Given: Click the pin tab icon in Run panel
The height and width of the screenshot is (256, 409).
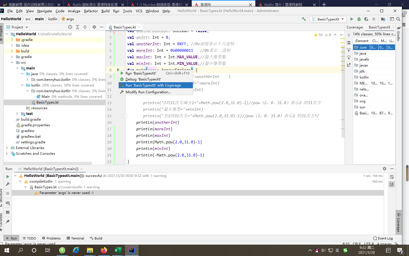Looking at the screenshot, I should click(x=8, y=222).
